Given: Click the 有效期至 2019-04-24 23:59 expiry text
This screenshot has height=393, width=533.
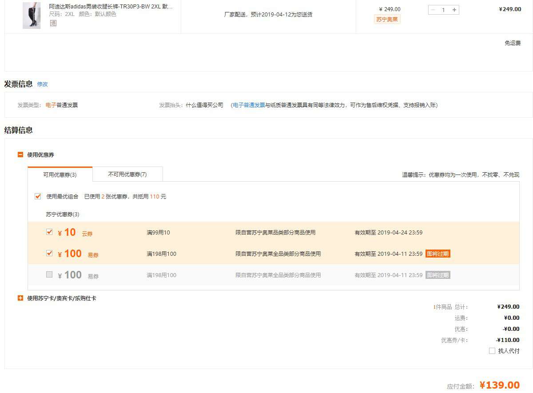Looking at the screenshot, I should 389,232.
